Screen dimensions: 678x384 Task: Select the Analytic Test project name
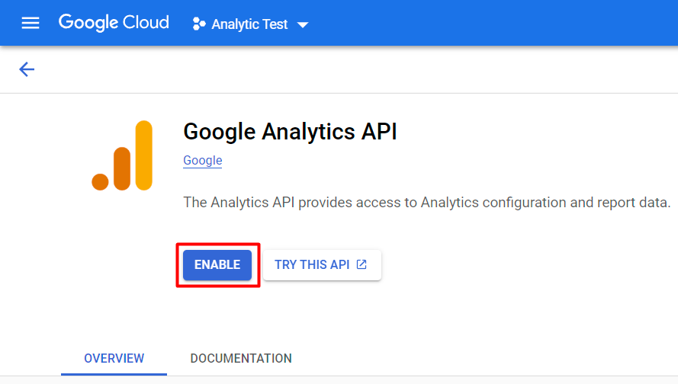pyautogui.click(x=249, y=24)
